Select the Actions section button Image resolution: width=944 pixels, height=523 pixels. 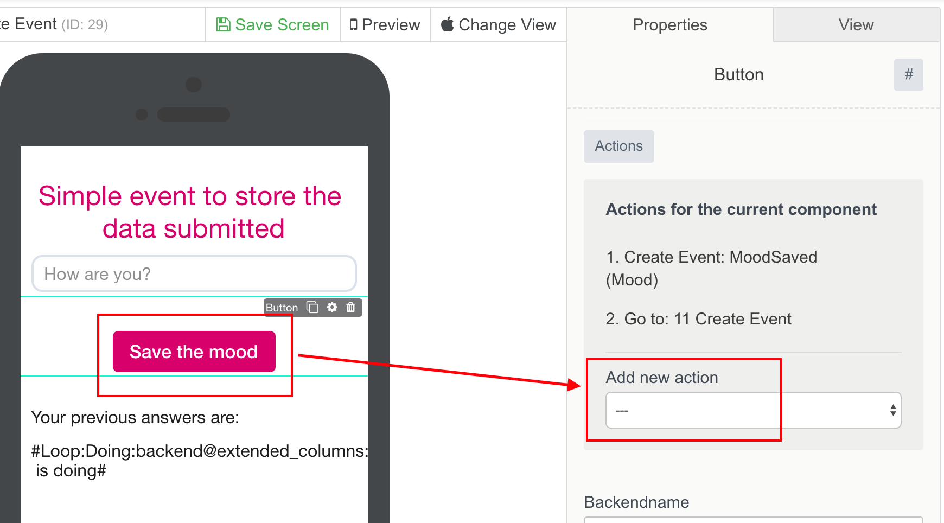(x=618, y=146)
